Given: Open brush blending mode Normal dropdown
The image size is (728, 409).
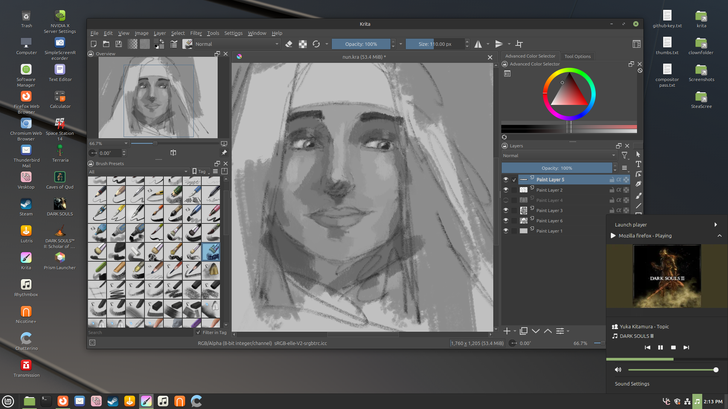Looking at the screenshot, I should coord(237,44).
